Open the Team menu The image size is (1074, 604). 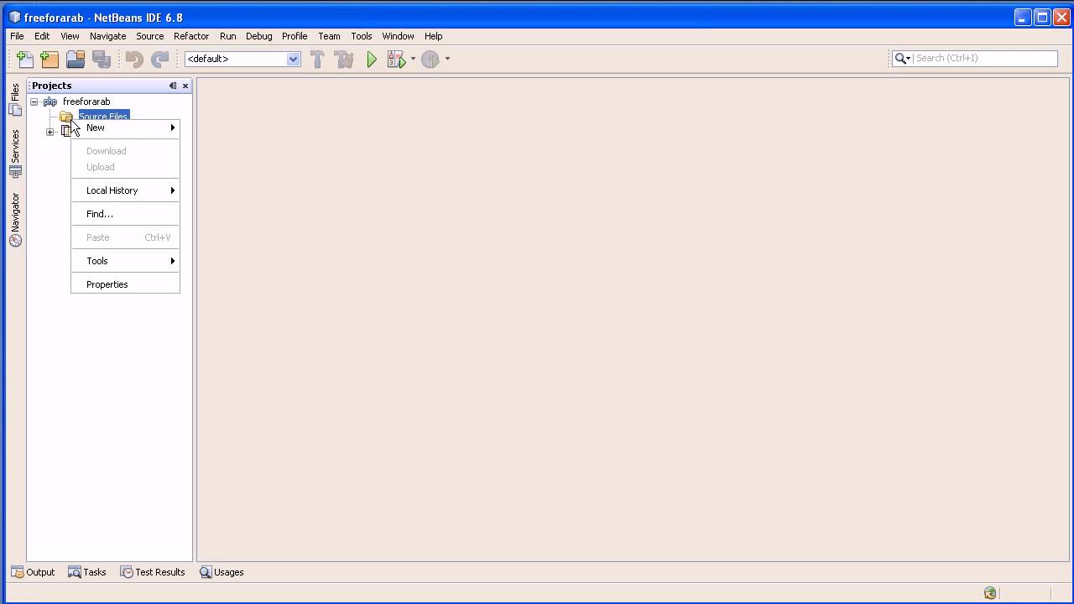click(x=329, y=36)
